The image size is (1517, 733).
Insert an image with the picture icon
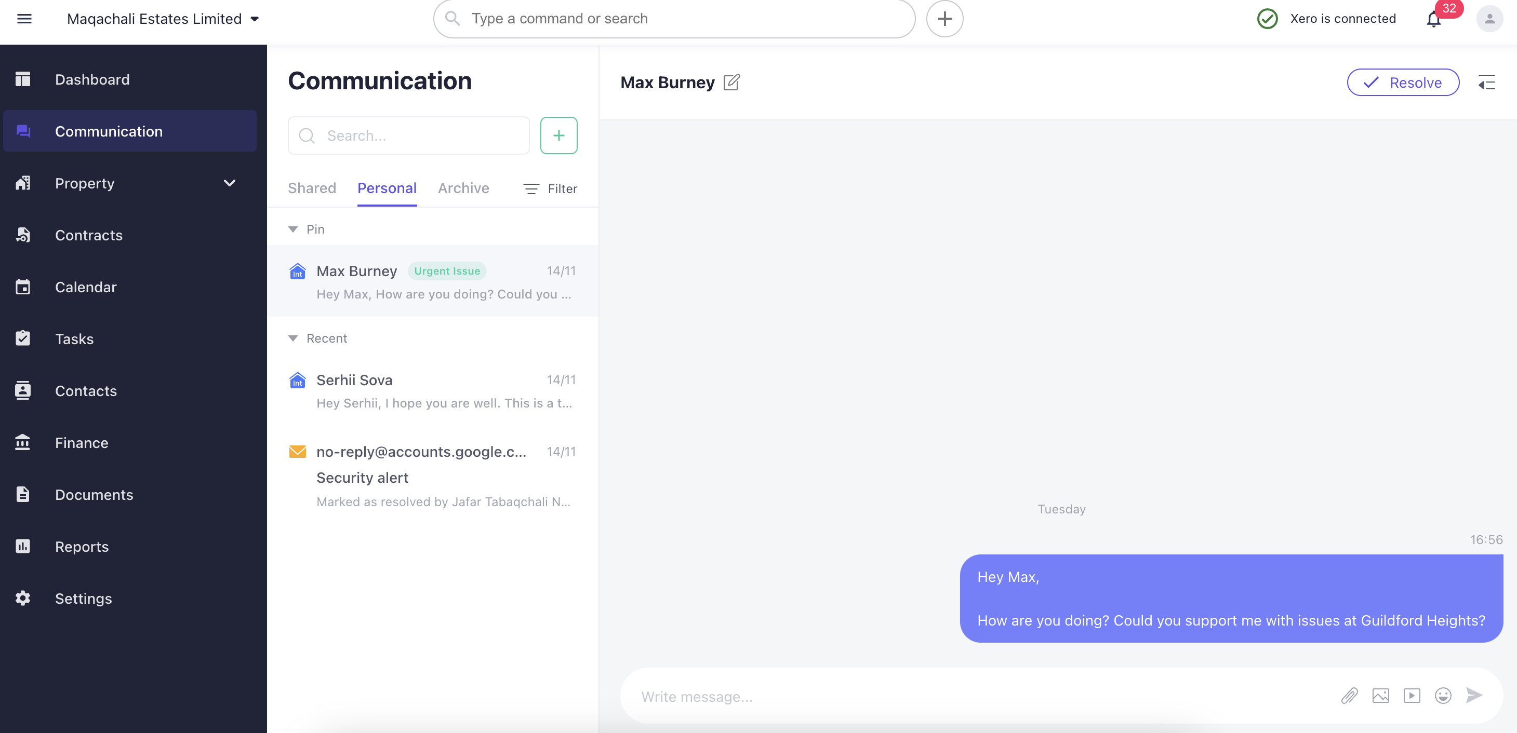1380,695
